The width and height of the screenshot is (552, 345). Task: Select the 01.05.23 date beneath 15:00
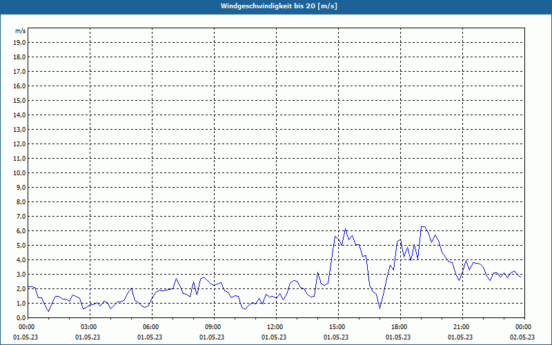point(336,337)
